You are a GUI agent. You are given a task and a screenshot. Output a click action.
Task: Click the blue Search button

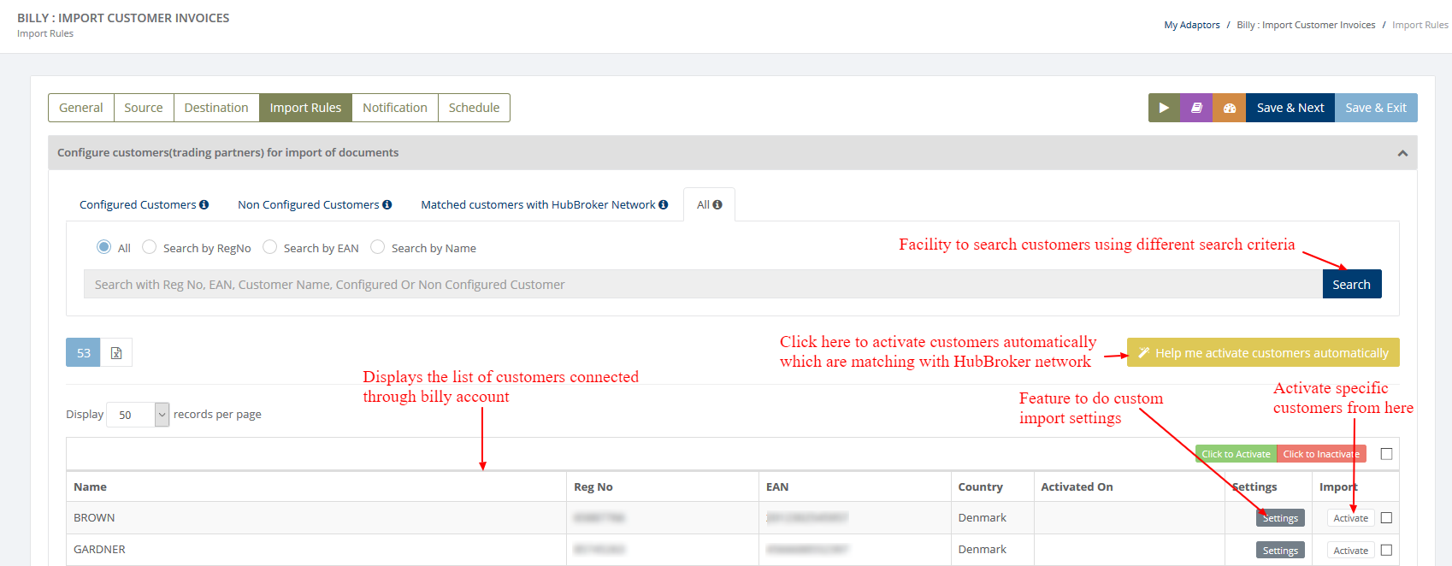coord(1352,284)
